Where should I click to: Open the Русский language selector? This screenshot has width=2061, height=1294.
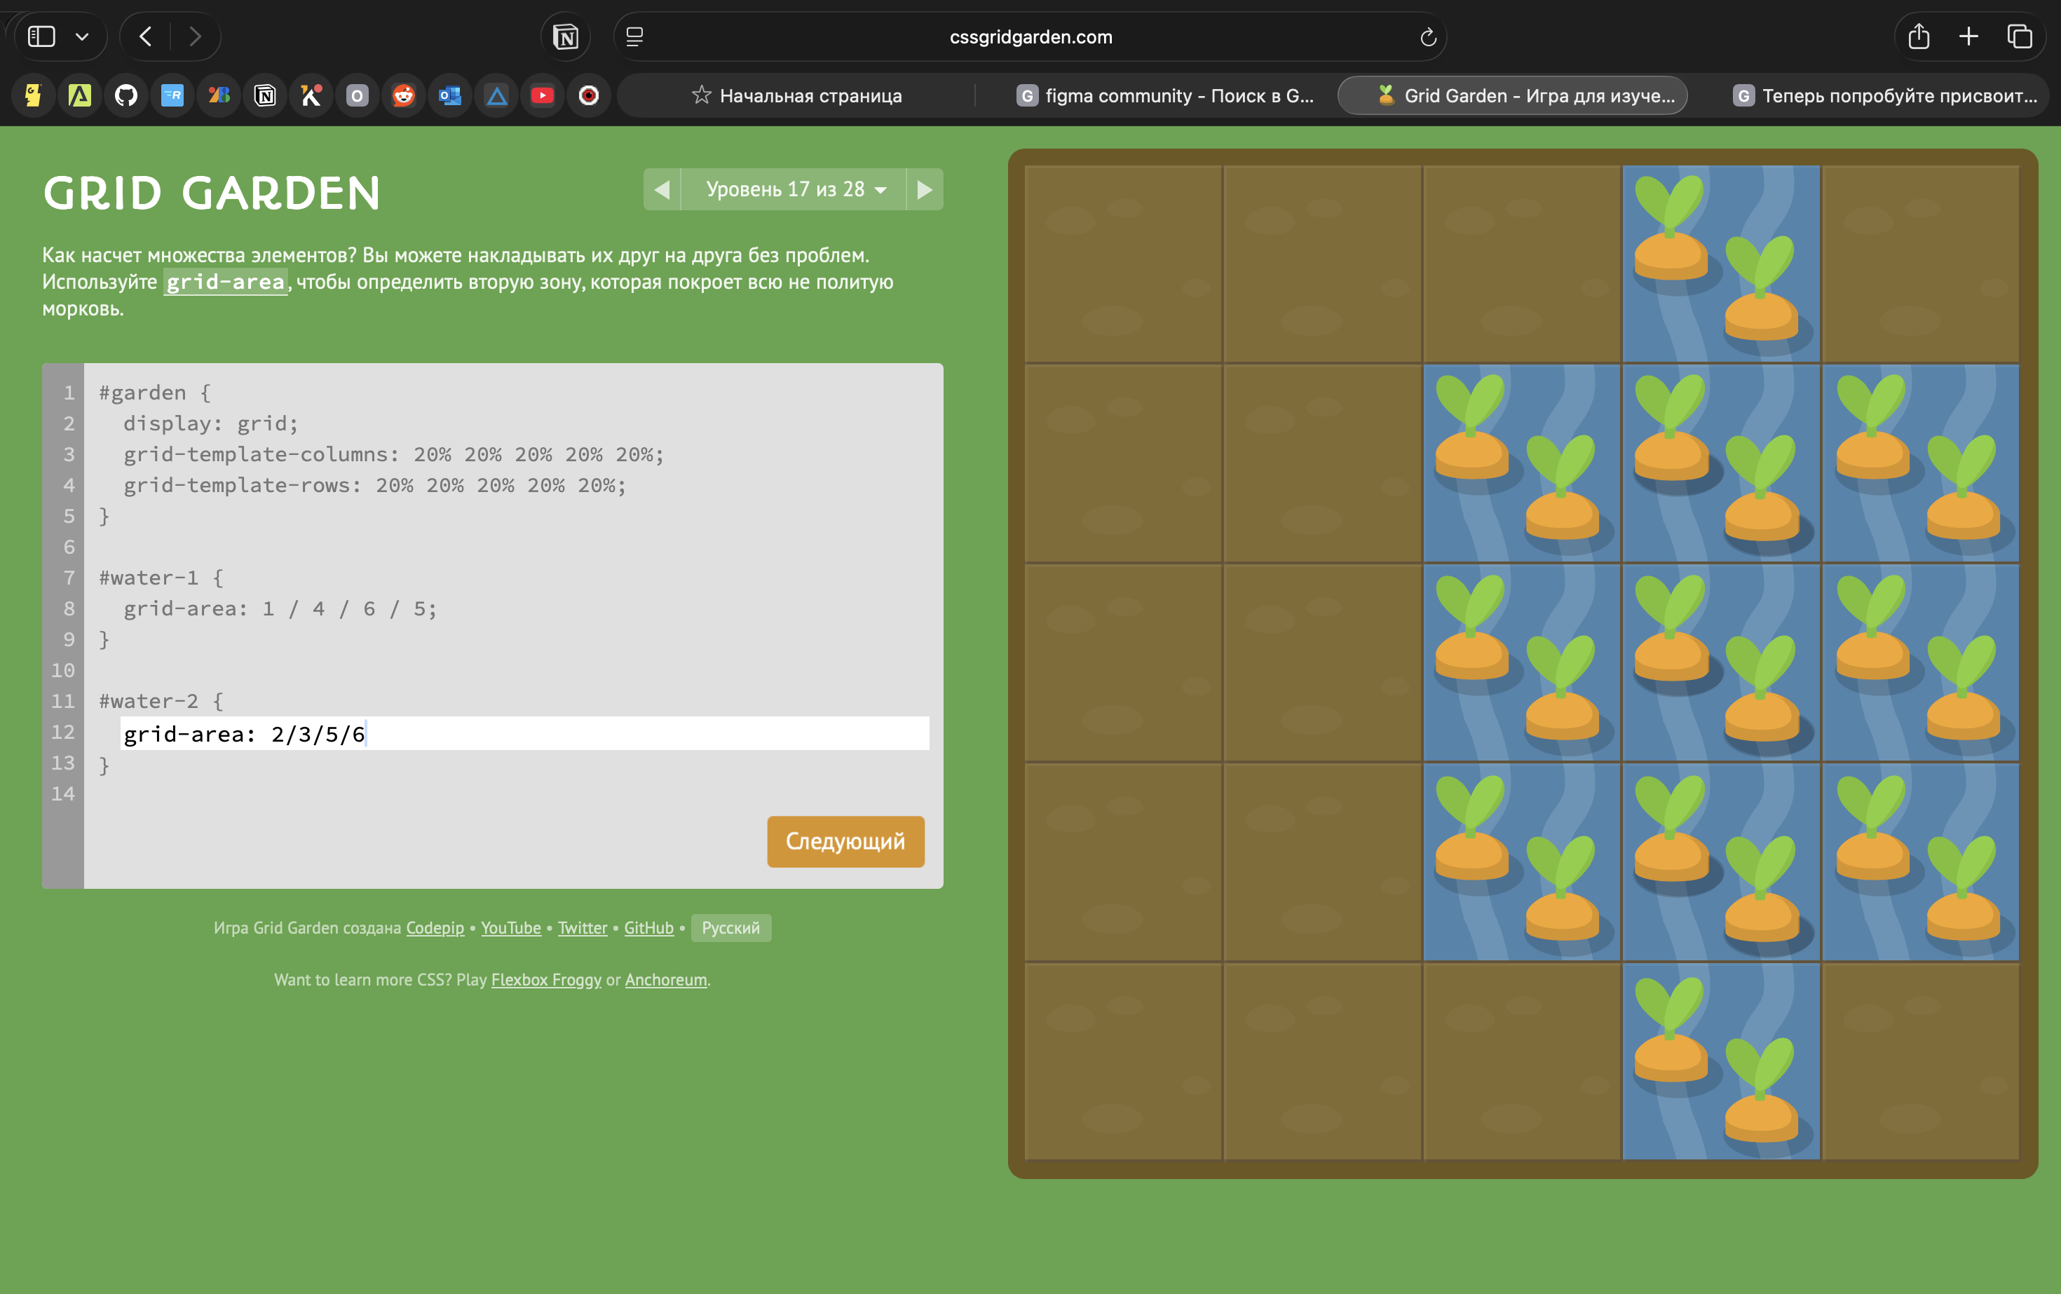pos(730,927)
